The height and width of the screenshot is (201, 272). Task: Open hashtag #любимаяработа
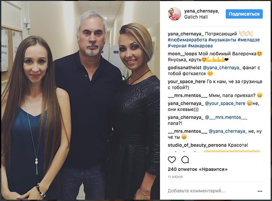[x=187, y=40]
